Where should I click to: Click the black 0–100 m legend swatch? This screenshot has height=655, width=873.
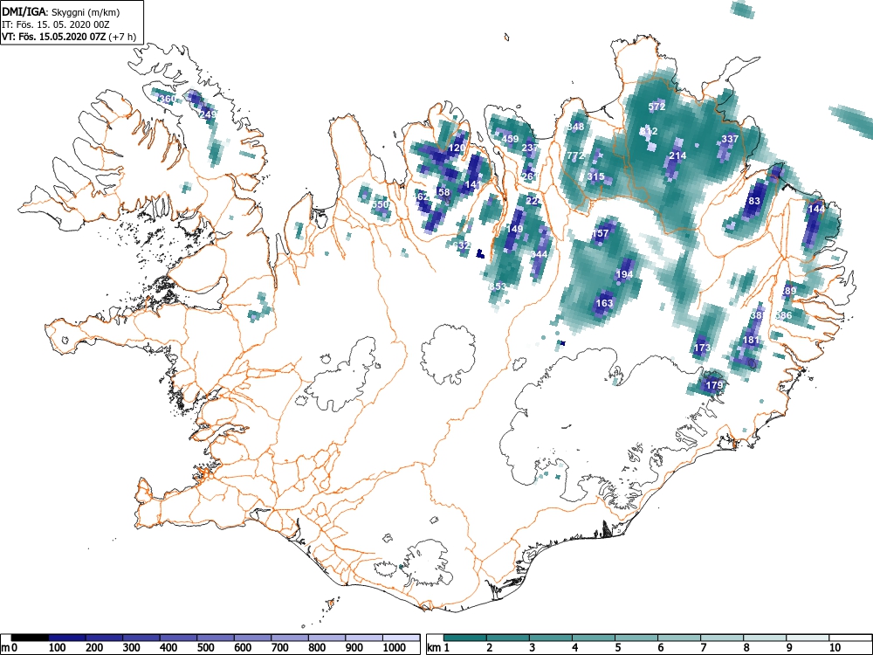tap(30, 638)
